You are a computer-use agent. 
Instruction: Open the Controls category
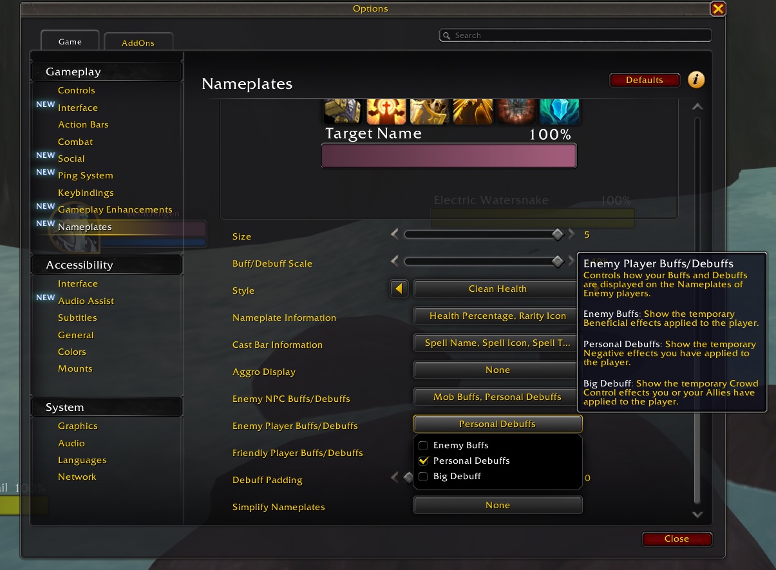tap(76, 90)
